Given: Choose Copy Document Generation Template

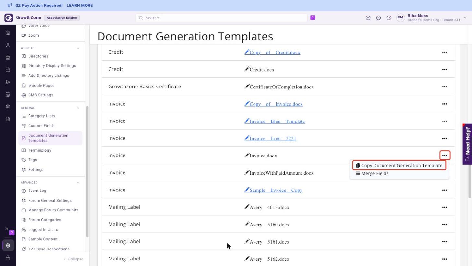Looking at the screenshot, I should [399, 165].
